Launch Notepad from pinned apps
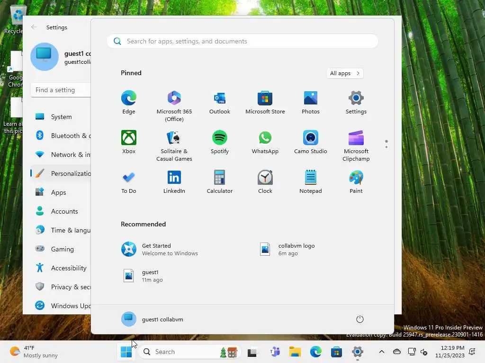Viewport: 485px width, 363px height. pyautogui.click(x=311, y=182)
